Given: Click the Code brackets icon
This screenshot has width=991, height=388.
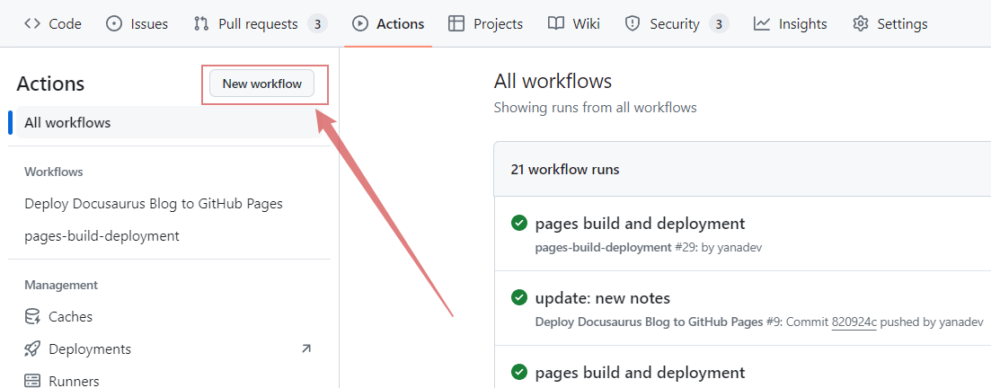Looking at the screenshot, I should [x=32, y=24].
